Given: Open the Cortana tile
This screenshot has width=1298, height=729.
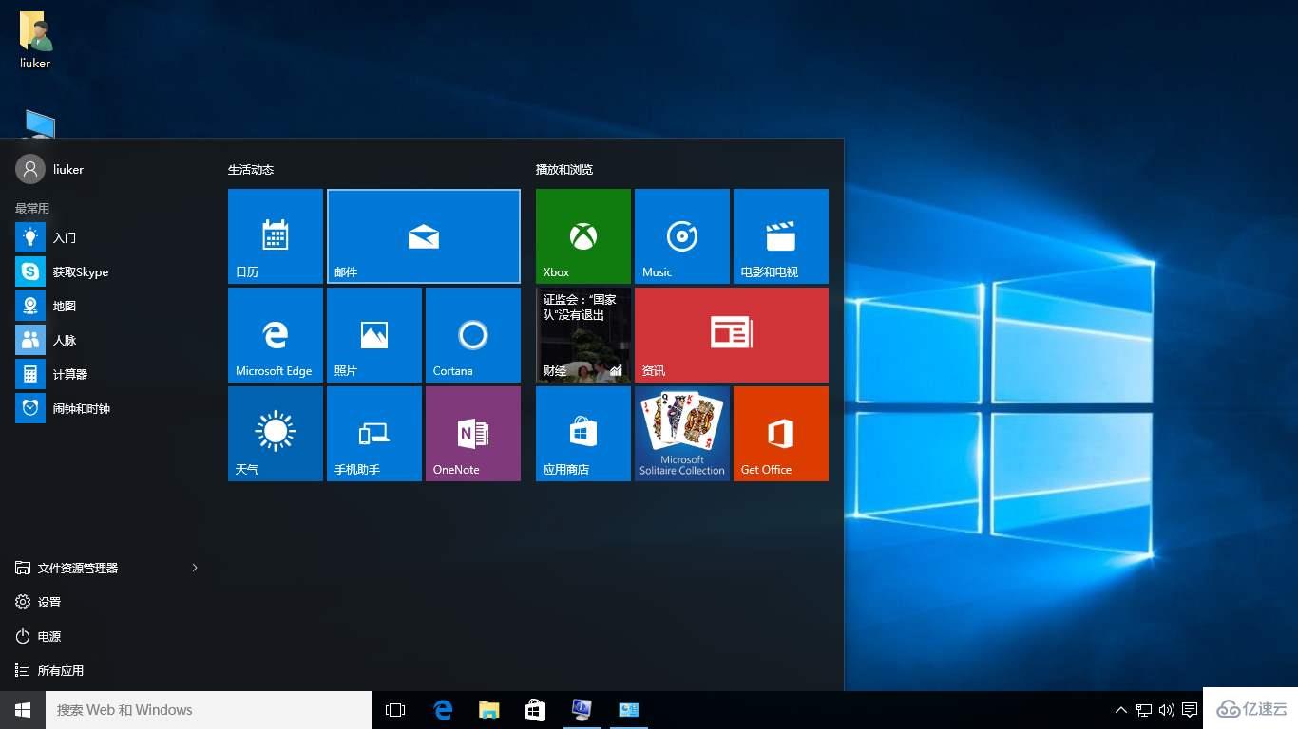Looking at the screenshot, I should tap(472, 334).
